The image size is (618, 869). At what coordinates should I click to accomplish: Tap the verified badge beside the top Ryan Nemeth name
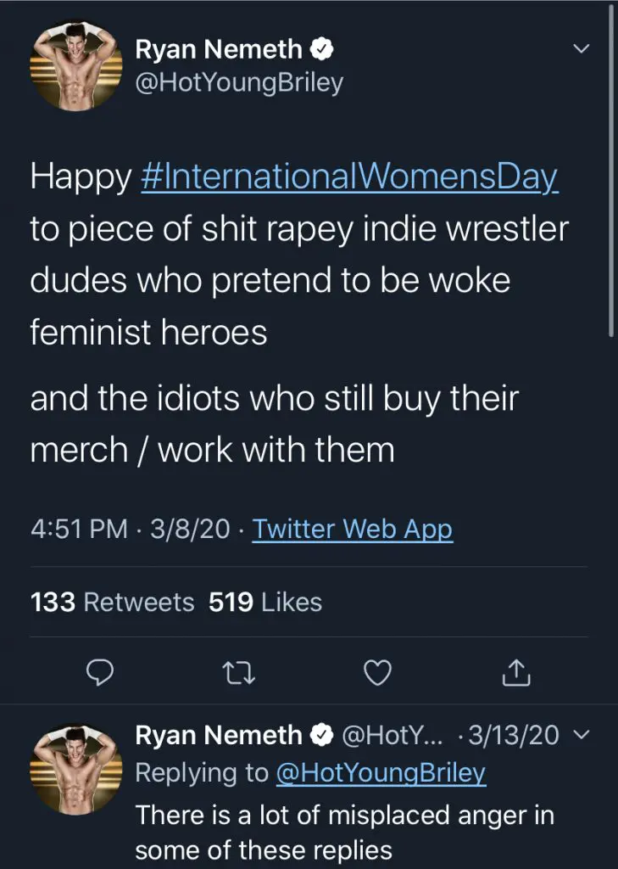[x=323, y=50]
